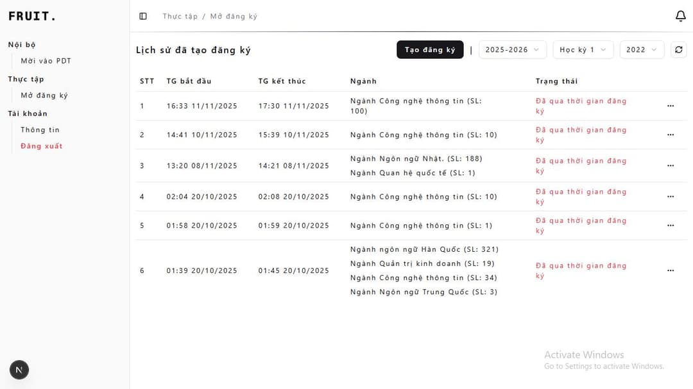Toggle the sidebar panel icon

tap(143, 16)
